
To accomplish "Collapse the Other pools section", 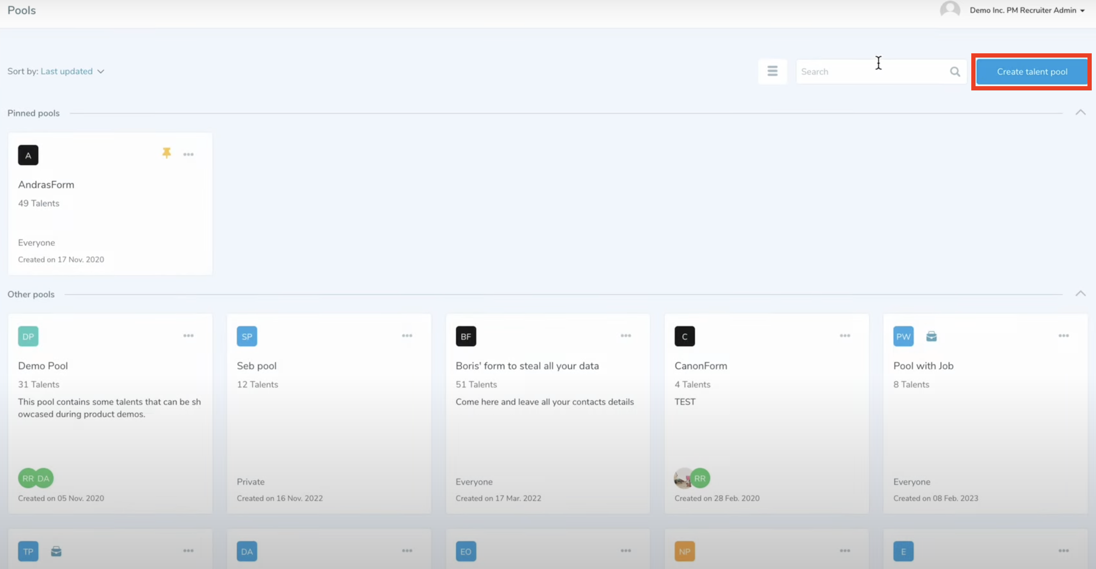I will point(1080,294).
